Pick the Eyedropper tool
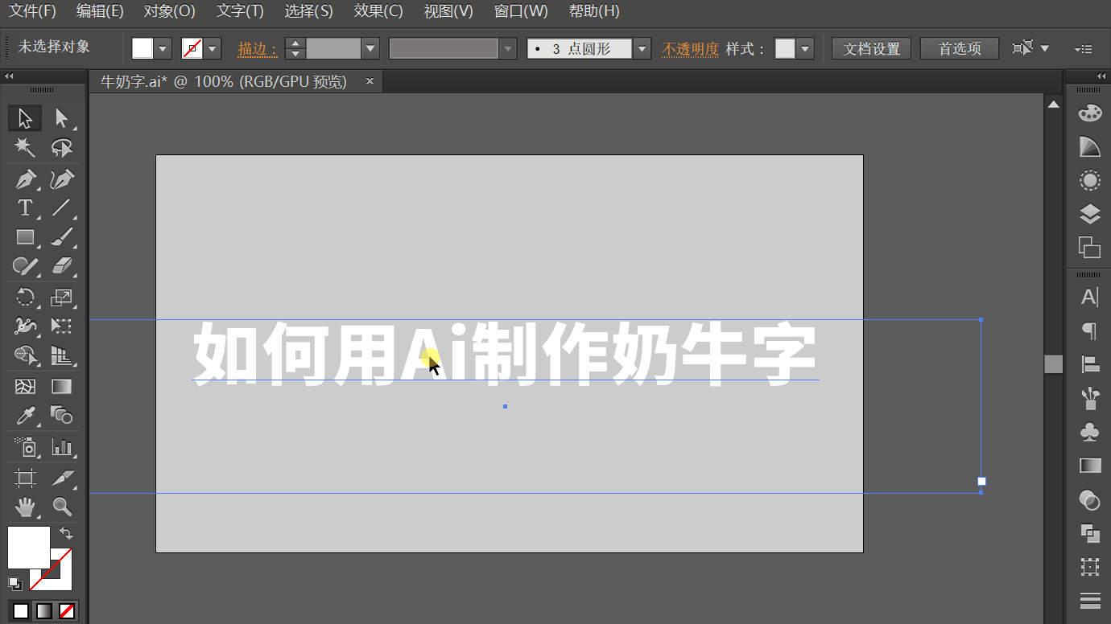This screenshot has height=624, width=1111. point(25,416)
